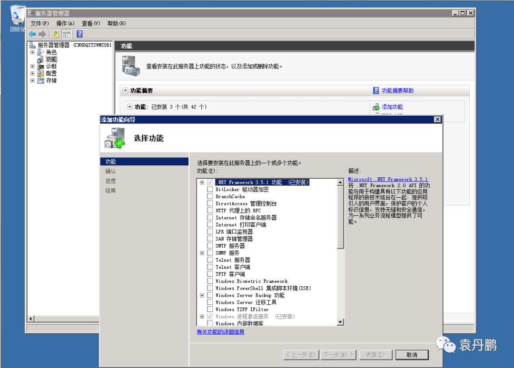Image resolution: width=514 pixels, height=368 pixels.
Task: Click feature list scrollbar down arrow
Action: pos(340,322)
